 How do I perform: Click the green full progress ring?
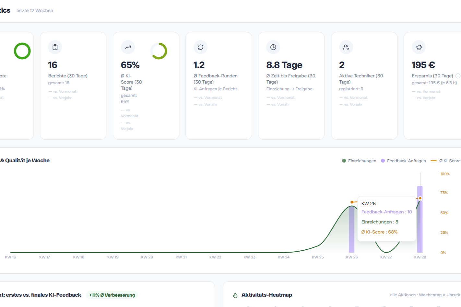tap(22, 51)
